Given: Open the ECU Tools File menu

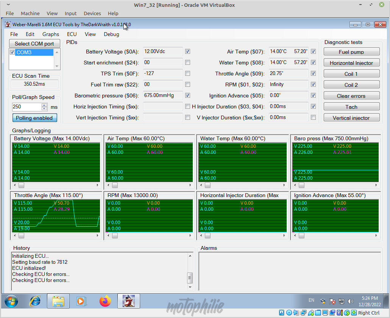Looking at the screenshot, I should (14, 34).
